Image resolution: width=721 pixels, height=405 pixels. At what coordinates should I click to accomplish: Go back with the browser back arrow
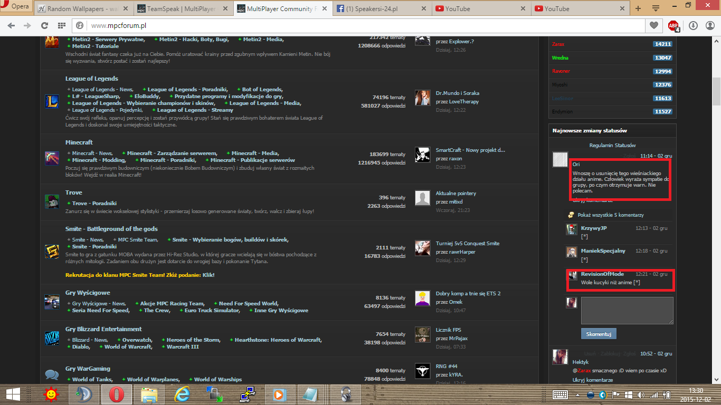(x=12, y=25)
